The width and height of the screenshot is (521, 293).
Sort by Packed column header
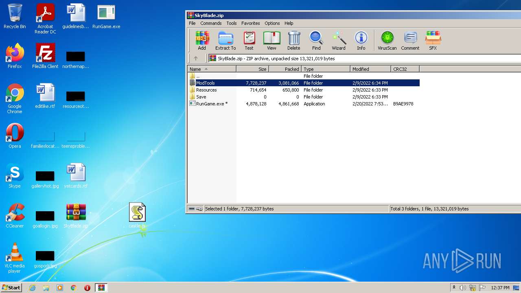pos(285,69)
